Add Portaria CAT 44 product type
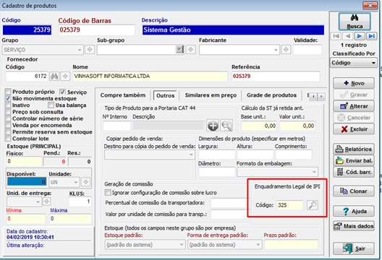 pyautogui.click(x=213, y=126)
